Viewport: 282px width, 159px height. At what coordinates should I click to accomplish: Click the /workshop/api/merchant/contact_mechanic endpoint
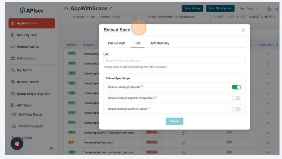point(109,152)
